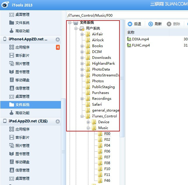This screenshot has width=188, height=185.
Task: Collapse the 文件系统 root tree node
Action: (70, 23)
